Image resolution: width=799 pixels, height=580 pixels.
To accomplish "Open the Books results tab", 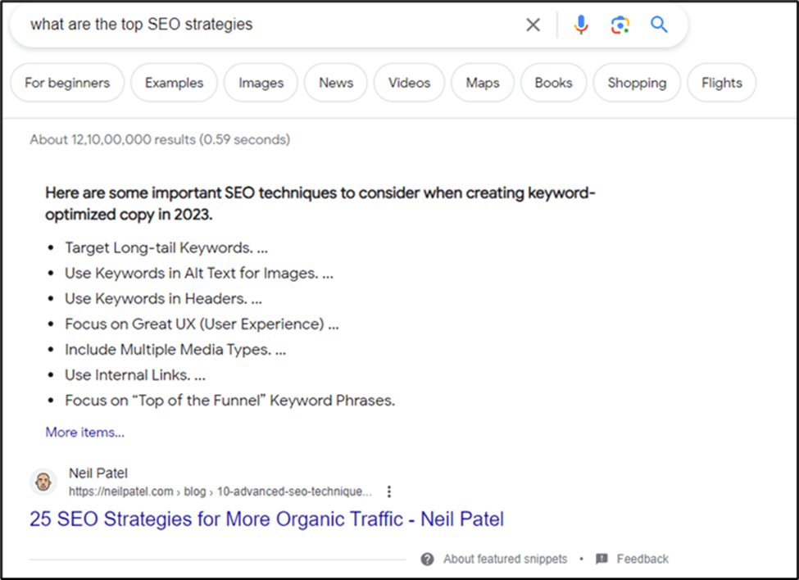I will pos(553,83).
